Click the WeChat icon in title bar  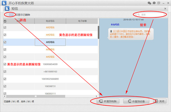click(x=149, y=3)
